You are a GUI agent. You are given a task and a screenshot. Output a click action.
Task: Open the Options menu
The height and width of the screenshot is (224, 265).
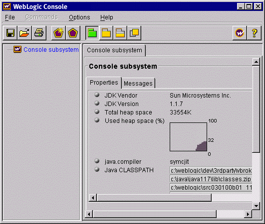click(x=79, y=17)
